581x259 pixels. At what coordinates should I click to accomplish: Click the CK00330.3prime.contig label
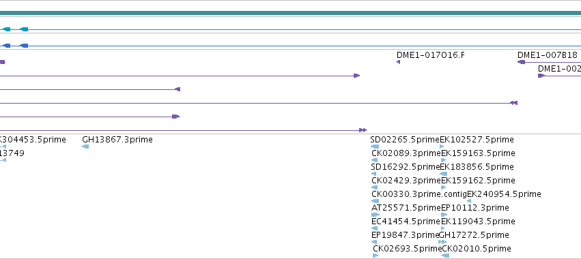tap(419, 194)
